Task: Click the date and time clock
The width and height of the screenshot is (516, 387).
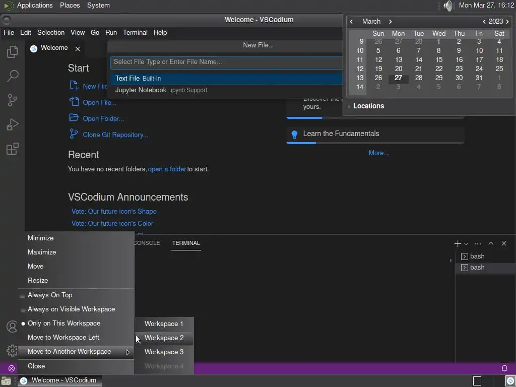Action: click(486, 5)
